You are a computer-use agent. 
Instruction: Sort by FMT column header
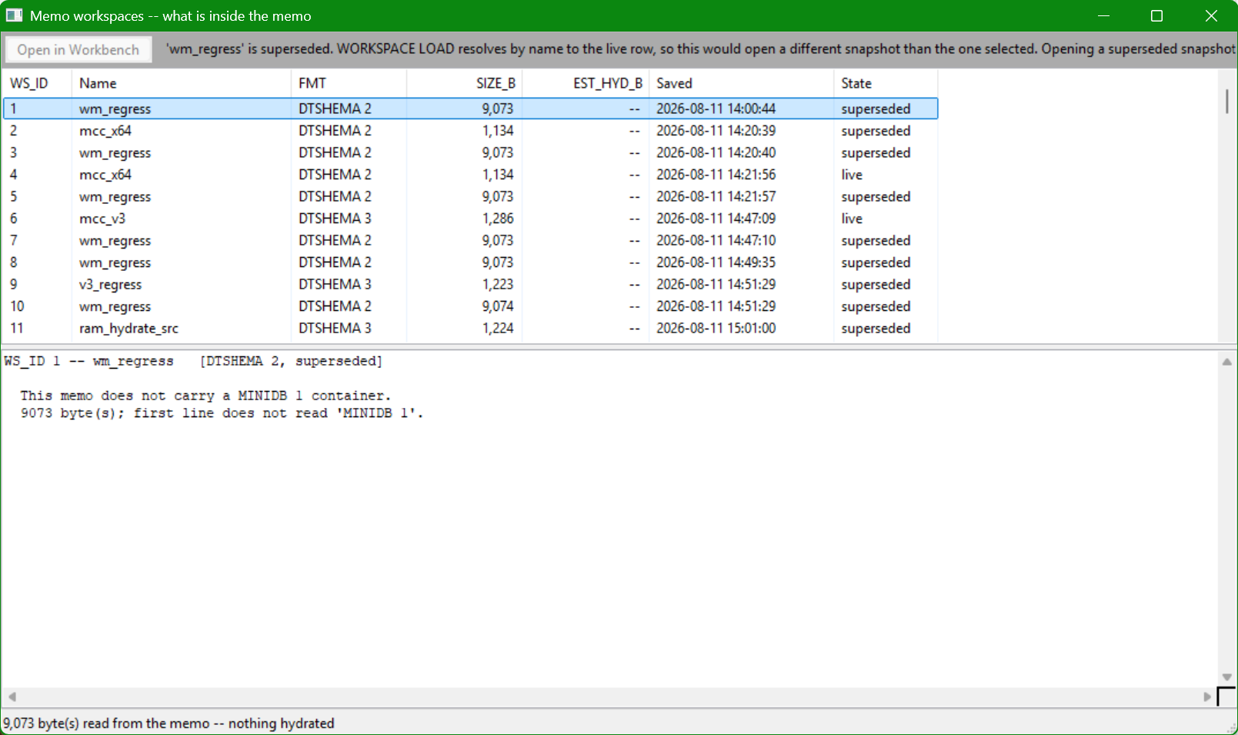click(x=349, y=83)
